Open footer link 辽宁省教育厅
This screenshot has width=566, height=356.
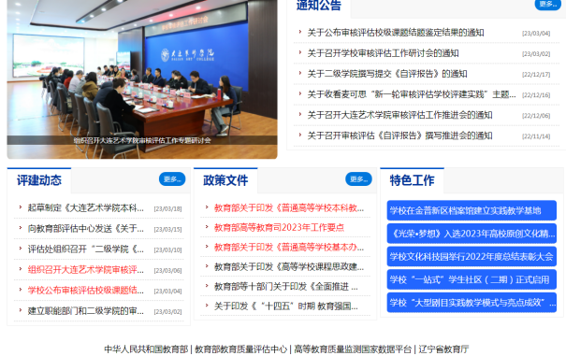443,349
